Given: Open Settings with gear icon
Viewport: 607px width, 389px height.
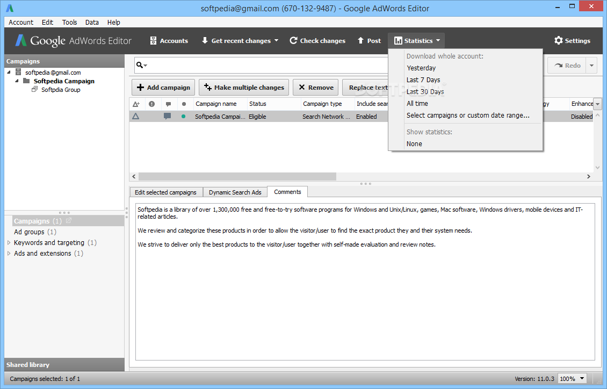Looking at the screenshot, I should point(572,41).
